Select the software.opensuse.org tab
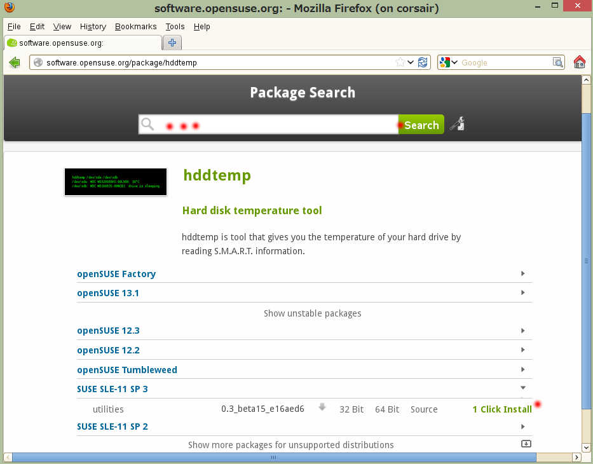593x464 pixels. point(83,43)
